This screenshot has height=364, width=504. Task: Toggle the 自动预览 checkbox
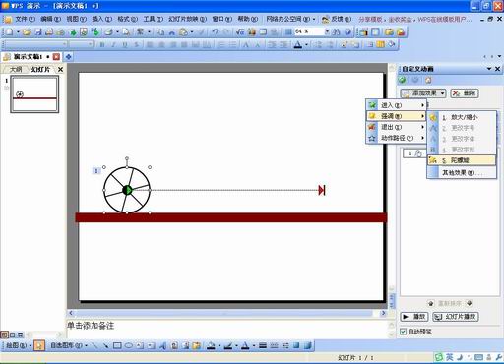(x=403, y=332)
